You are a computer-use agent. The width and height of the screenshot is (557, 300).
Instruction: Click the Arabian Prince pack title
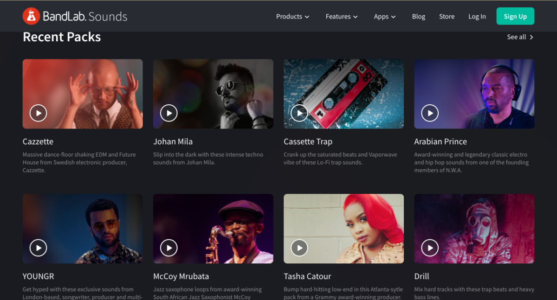pos(440,141)
